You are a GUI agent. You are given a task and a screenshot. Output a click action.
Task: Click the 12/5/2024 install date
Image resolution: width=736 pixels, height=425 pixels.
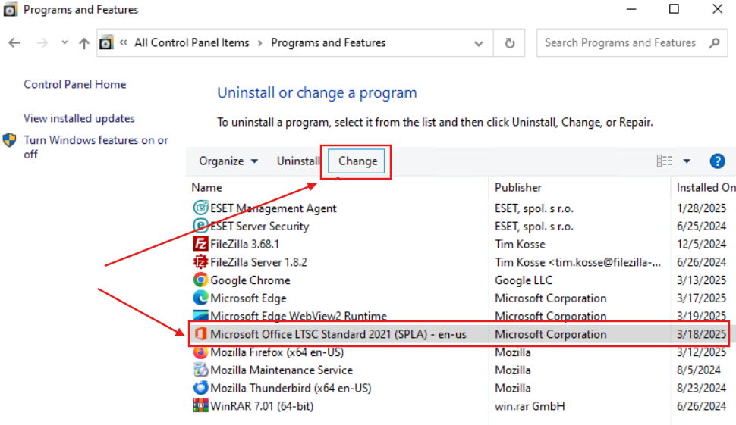pyautogui.click(x=701, y=244)
